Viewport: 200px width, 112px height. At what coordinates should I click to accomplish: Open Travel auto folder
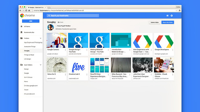[x=26, y=90]
